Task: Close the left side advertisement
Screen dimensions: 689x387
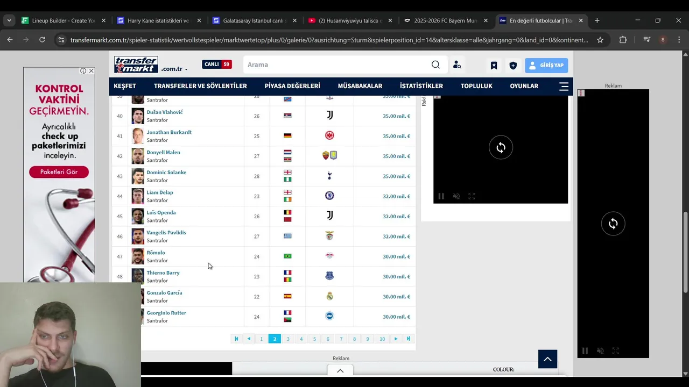Action: tap(91, 71)
